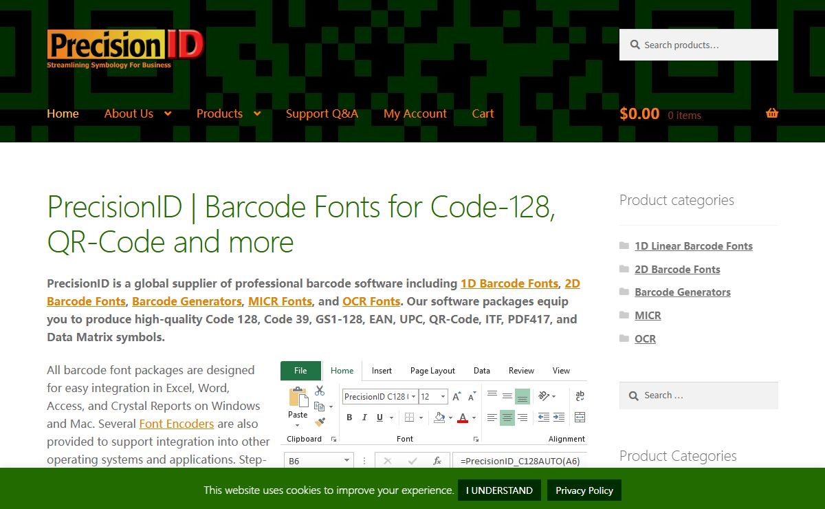The width and height of the screenshot is (825, 509).
Task: Open the Privacy Policy button
Action: (x=584, y=490)
